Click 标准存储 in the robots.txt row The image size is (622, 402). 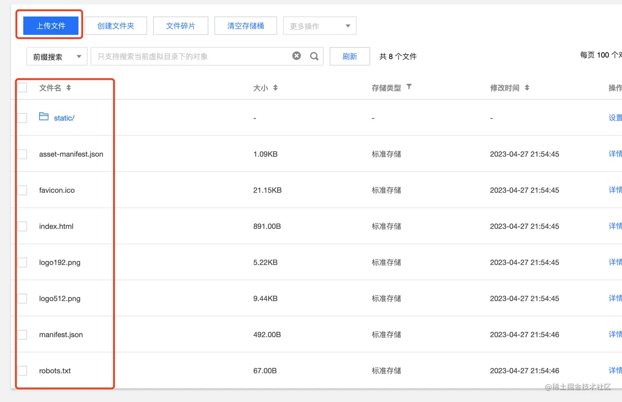(x=386, y=371)
